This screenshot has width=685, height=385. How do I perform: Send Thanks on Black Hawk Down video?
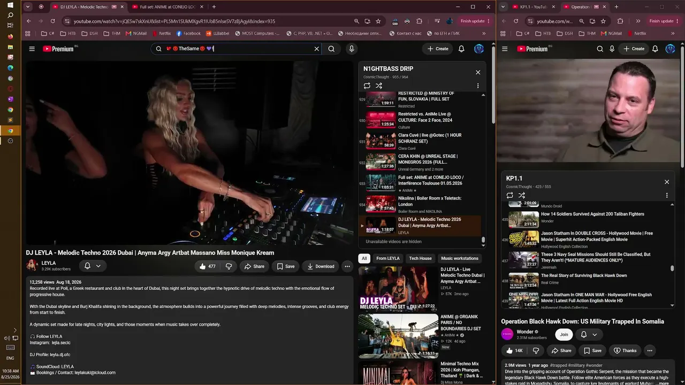pyautogui.click(x=625, y=351)
